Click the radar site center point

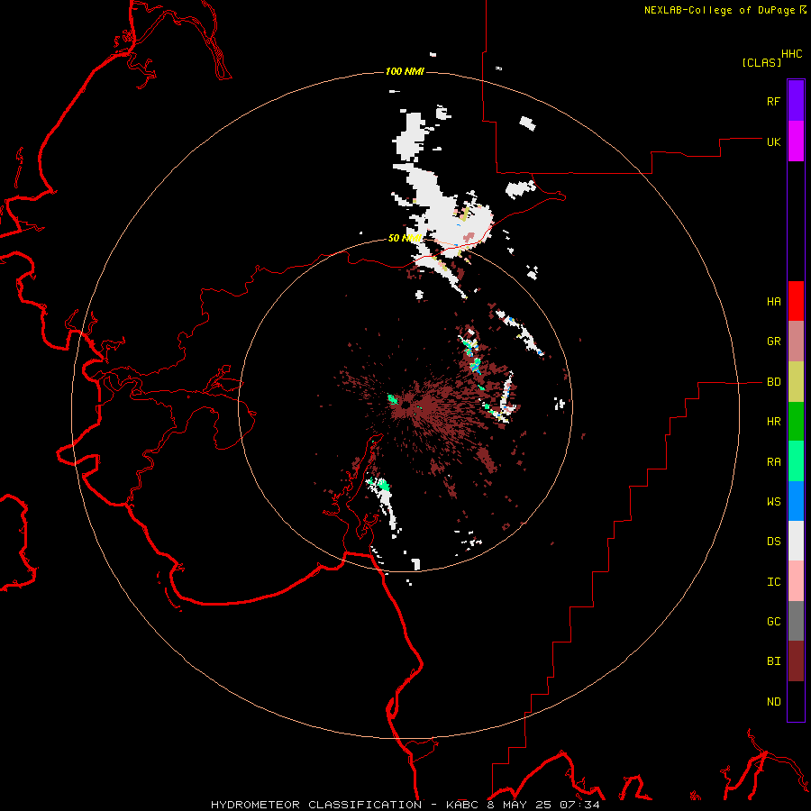click(x=407, y=405)
